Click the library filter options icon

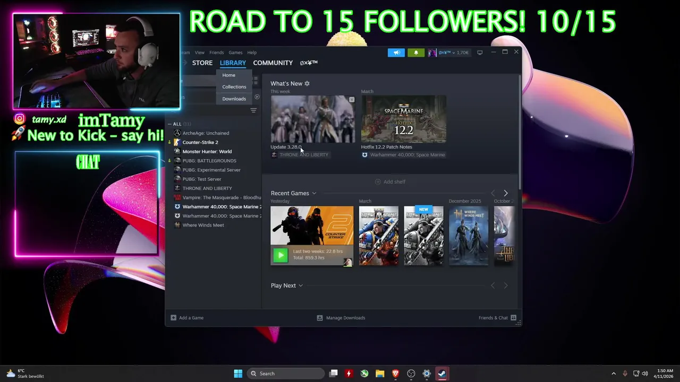tap(253, 110)
